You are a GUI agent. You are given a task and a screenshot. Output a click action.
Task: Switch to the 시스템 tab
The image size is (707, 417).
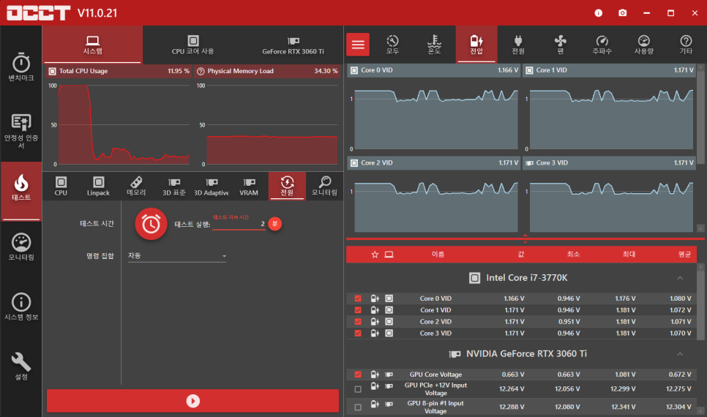click(92, 45)
